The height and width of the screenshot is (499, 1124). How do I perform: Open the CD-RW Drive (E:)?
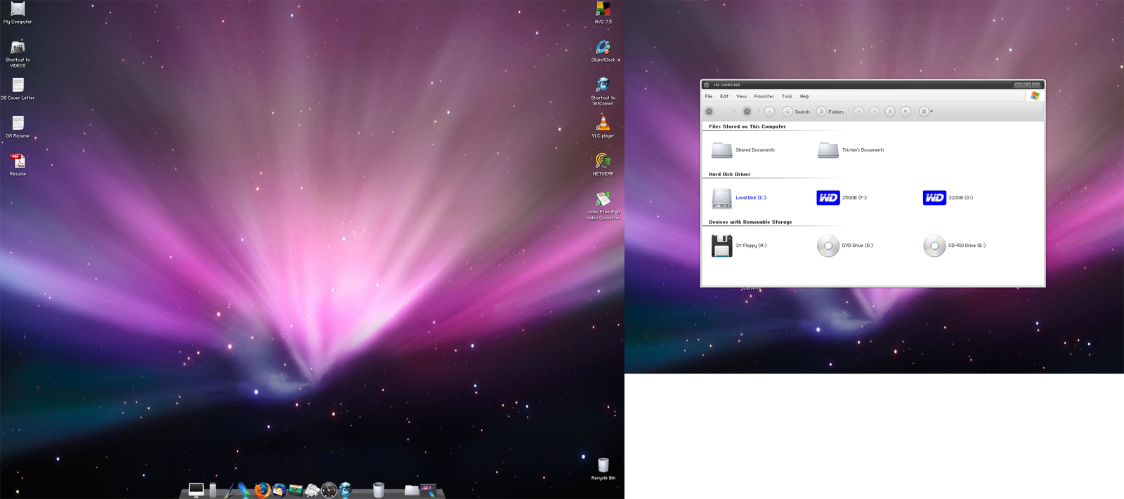pos(954,246)
